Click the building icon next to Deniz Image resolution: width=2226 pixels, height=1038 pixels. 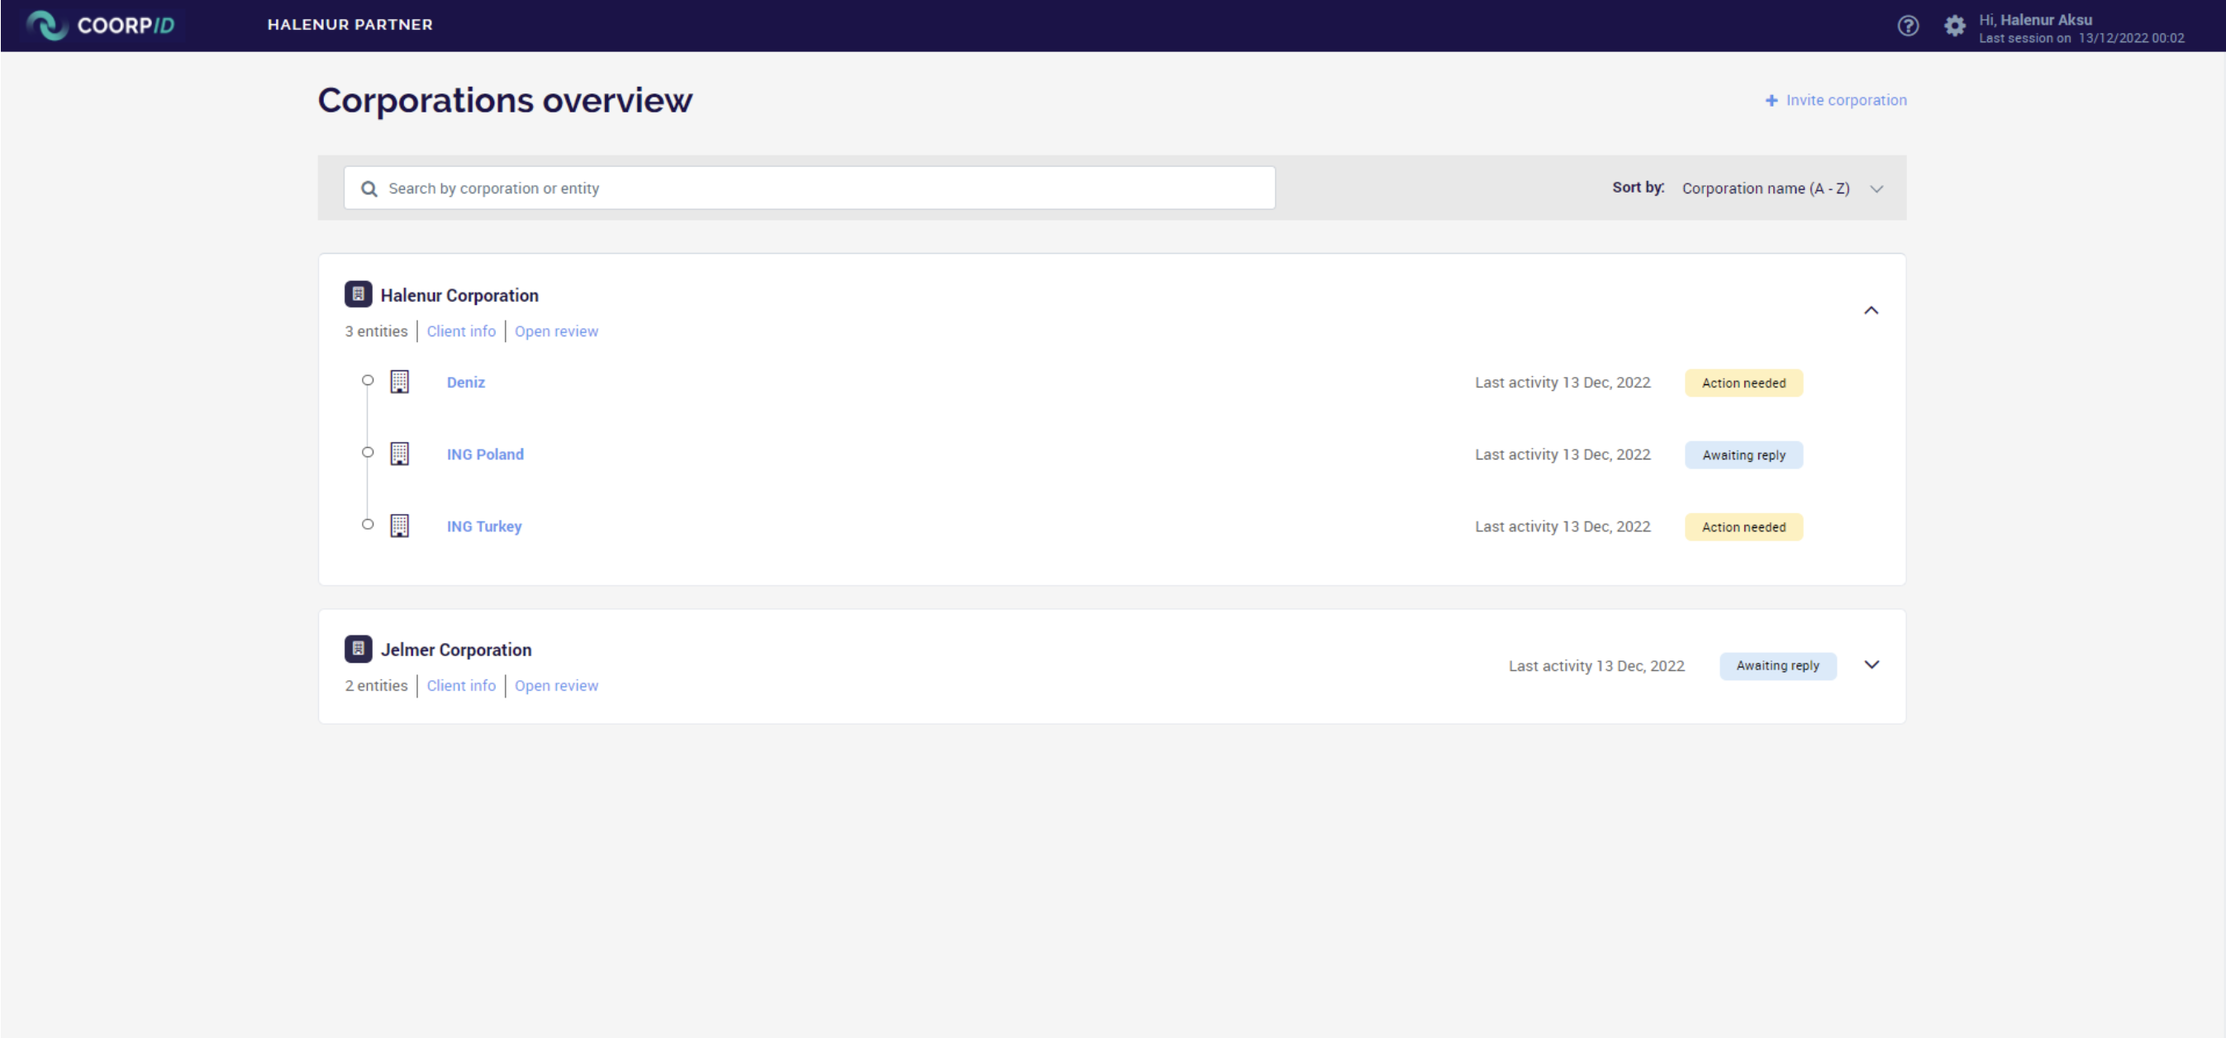pos(399,381)
